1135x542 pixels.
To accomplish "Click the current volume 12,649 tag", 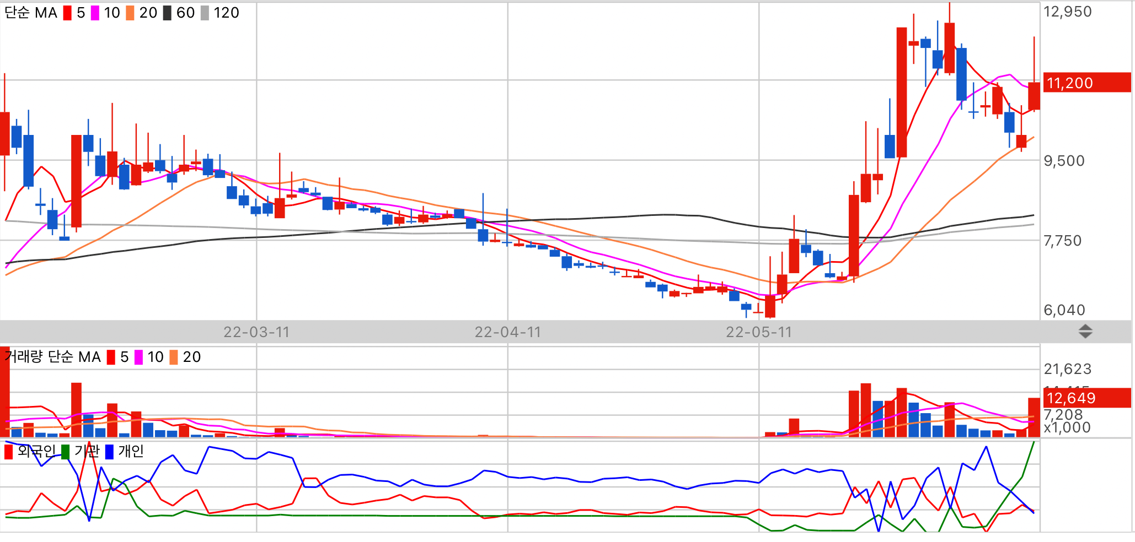I will point(1086,398).
